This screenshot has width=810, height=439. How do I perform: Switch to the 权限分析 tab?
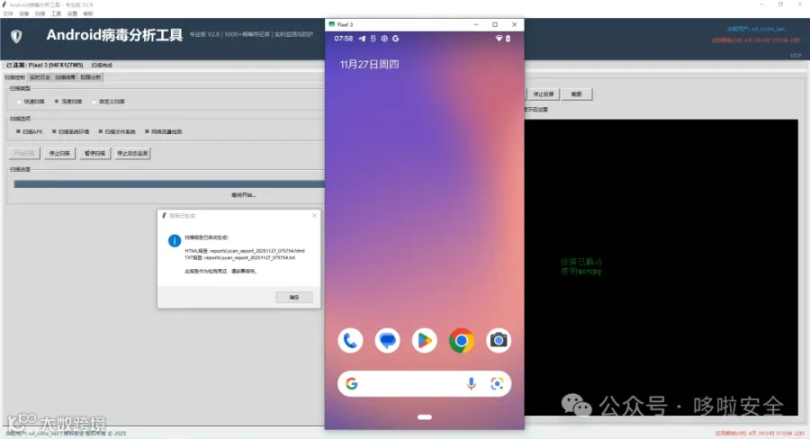click(90, 77)
